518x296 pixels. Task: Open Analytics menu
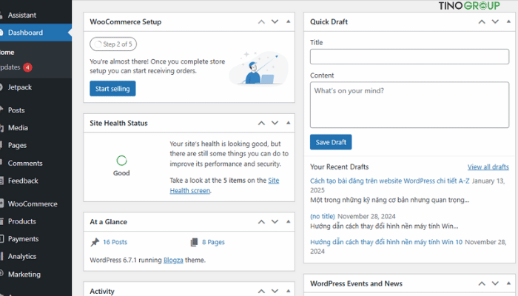21,256
